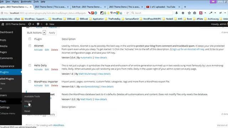Bookmark this page with the star icon
Image resolution: width=228 pixels, height=128 pixels.
189,13
